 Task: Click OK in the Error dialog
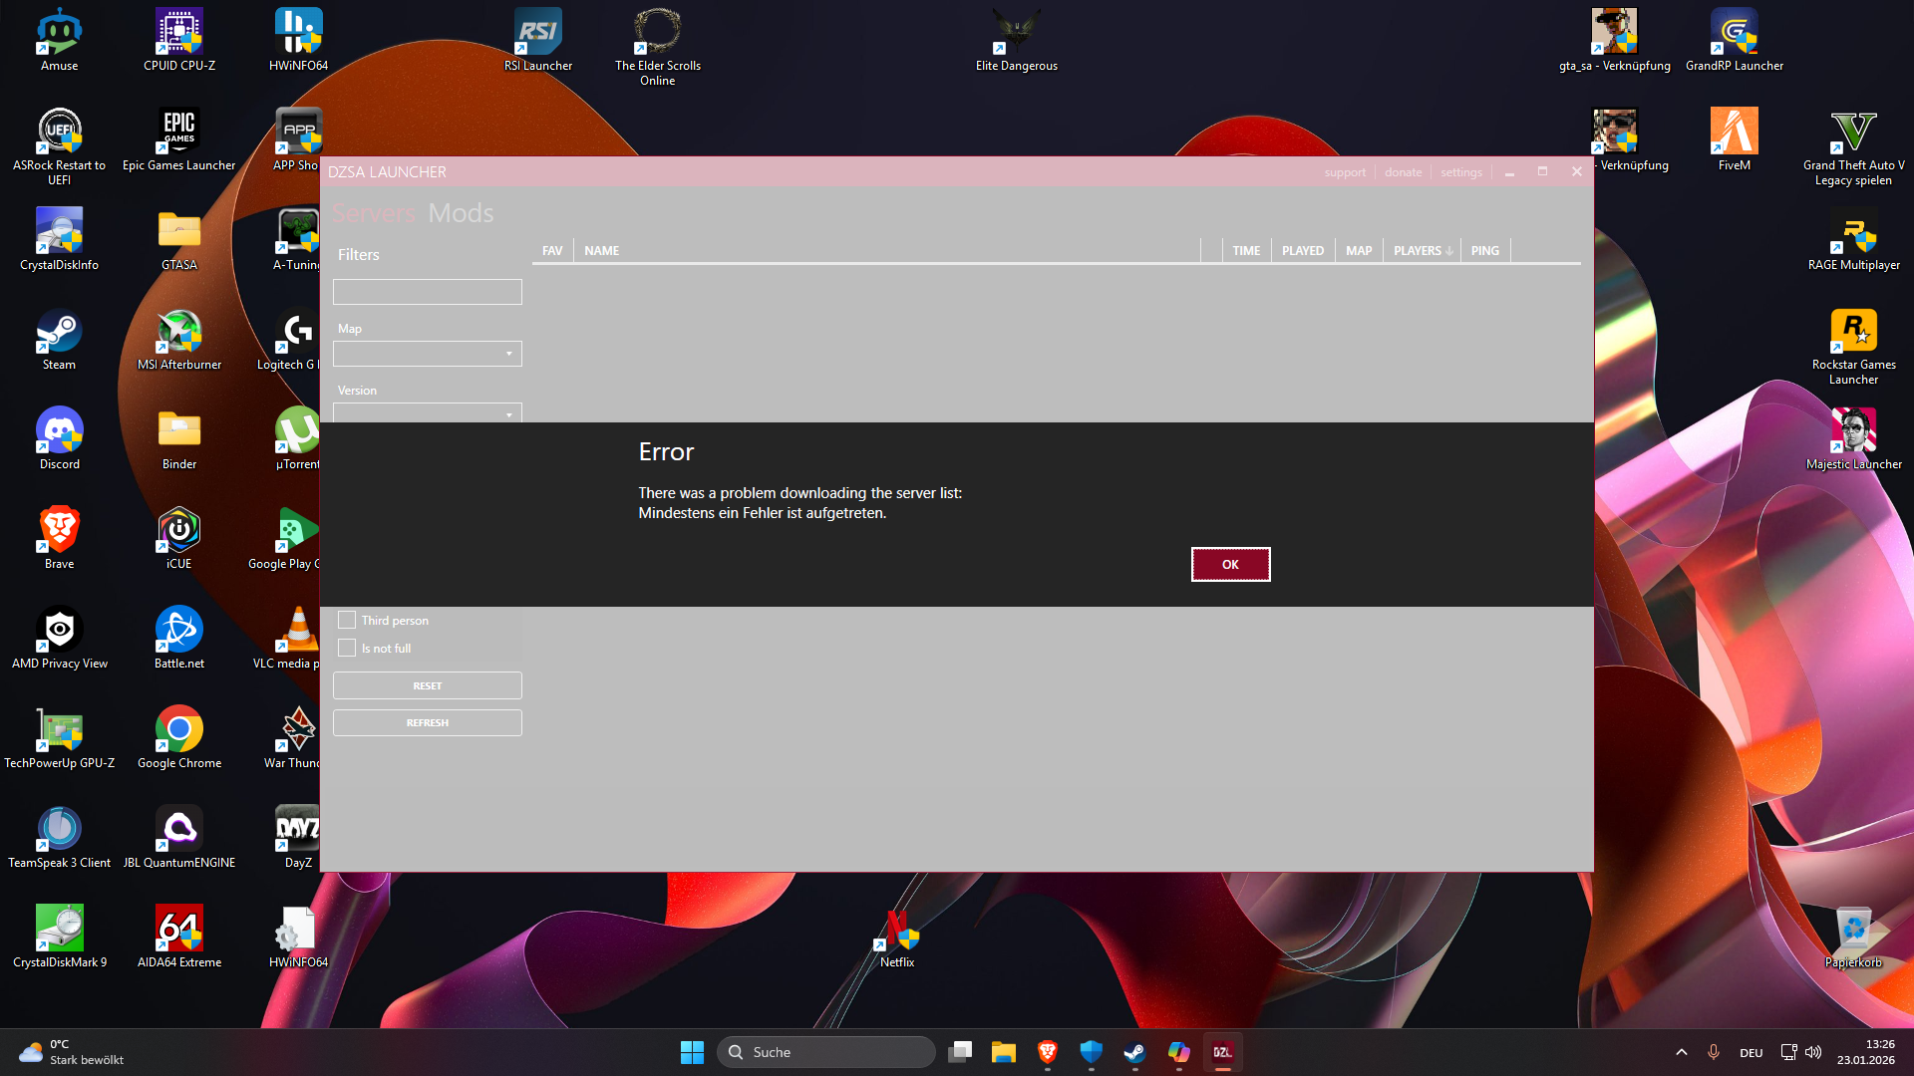pyautogui.click(x=1230, y=564)
